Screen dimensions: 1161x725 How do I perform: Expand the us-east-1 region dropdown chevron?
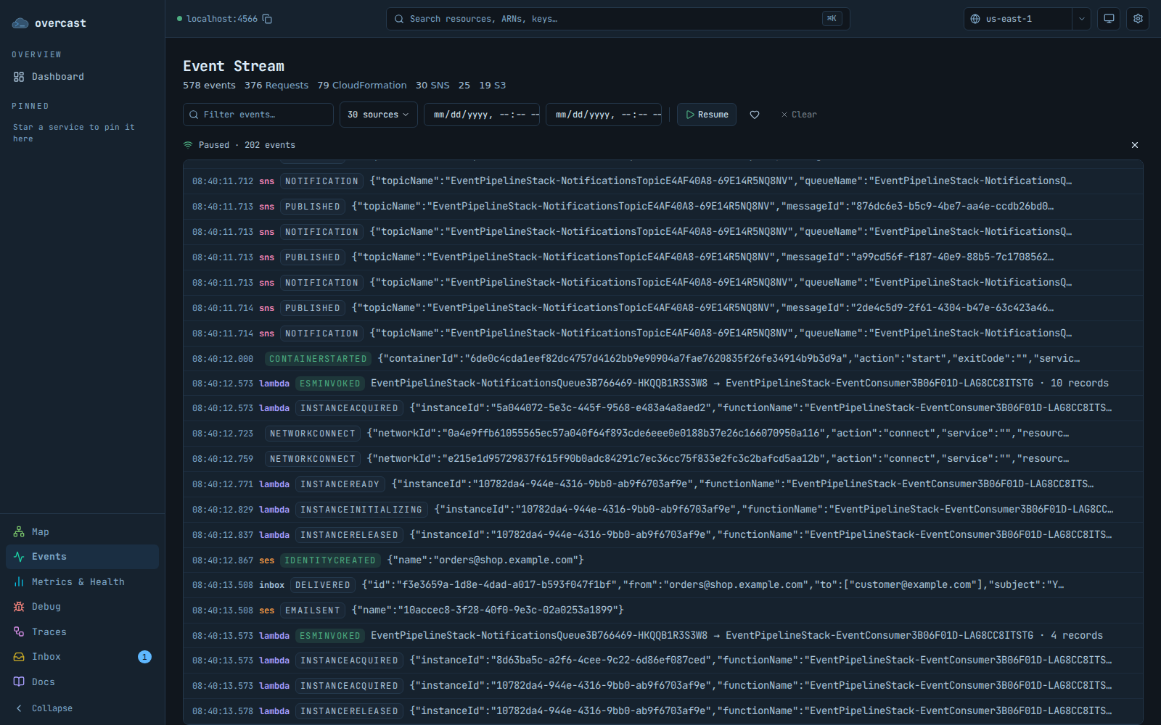coord(1081,19)
